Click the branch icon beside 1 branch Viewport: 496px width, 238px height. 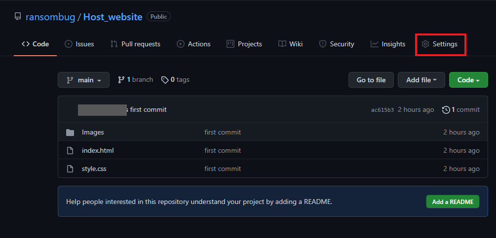coord(121,80)
